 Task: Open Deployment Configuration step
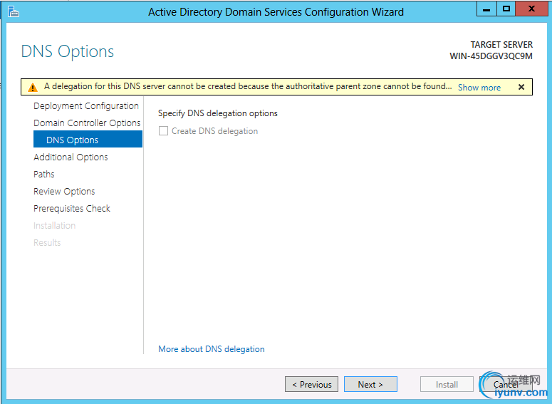point(85,106)
